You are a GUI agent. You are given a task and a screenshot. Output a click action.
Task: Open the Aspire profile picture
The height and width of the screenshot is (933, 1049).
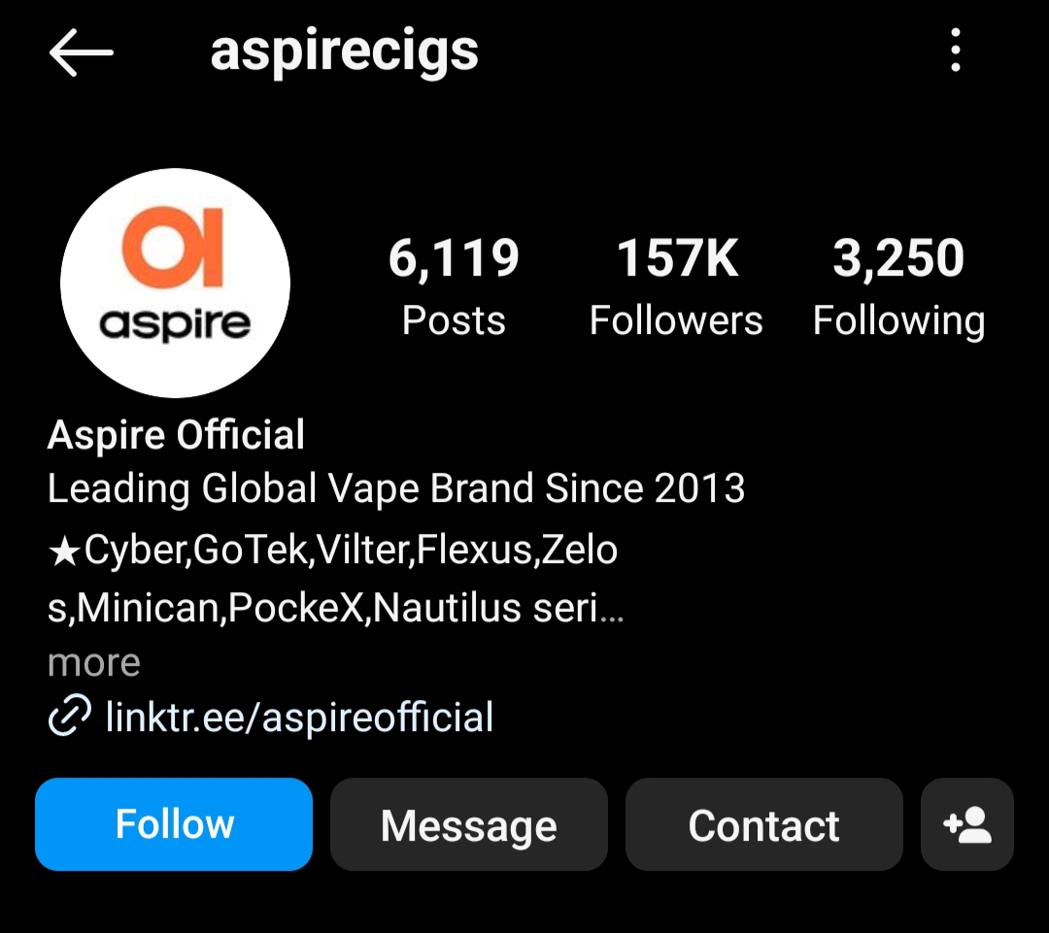175,283
